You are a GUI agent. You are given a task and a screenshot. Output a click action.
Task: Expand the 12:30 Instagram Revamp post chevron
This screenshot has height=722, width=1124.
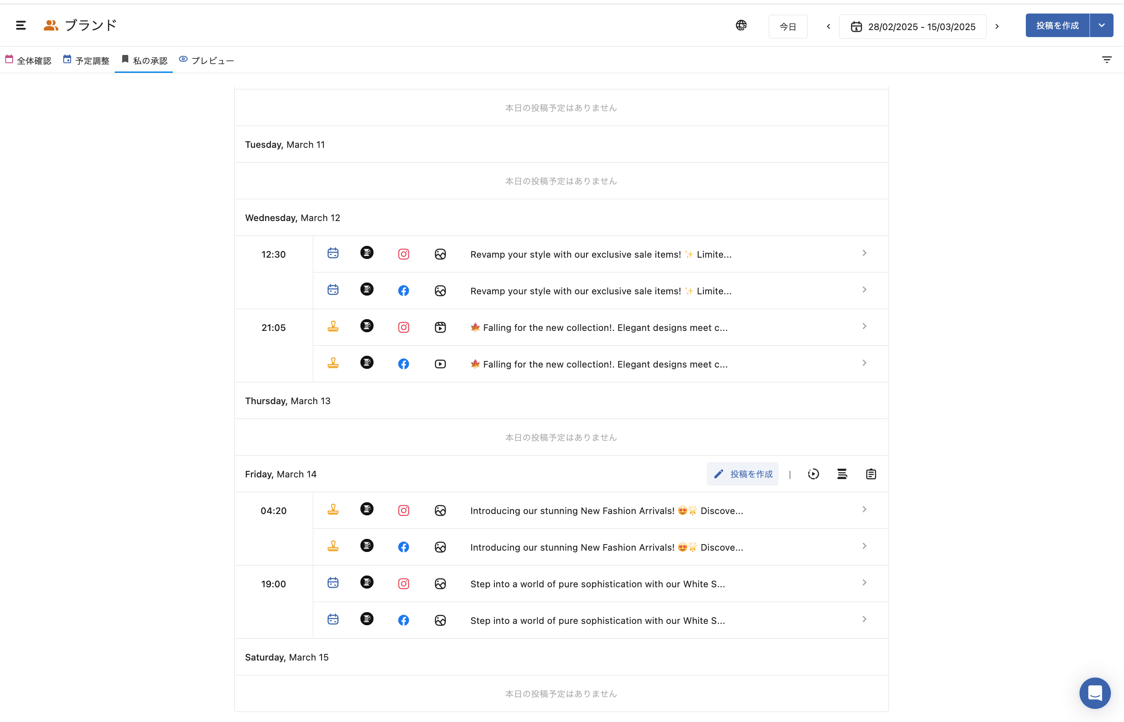pyautogui.click(x=864, y=253)
